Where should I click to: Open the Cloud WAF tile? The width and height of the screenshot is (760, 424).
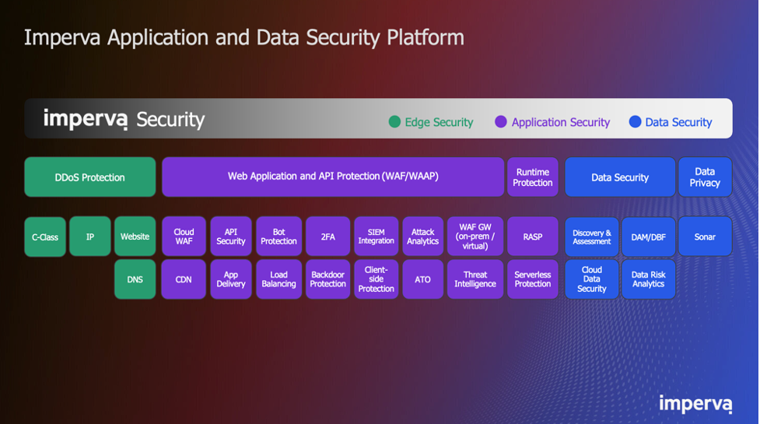[184, 237]
